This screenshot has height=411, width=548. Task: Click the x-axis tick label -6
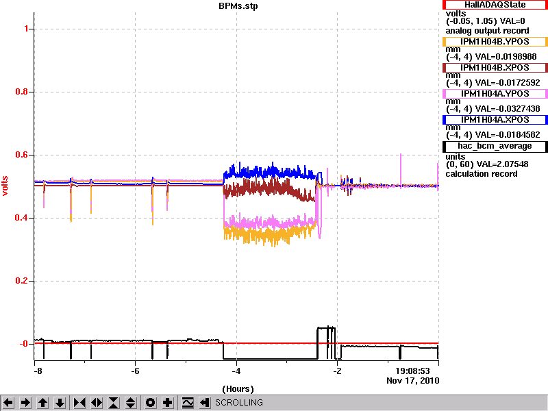click(x=135, y=371)
